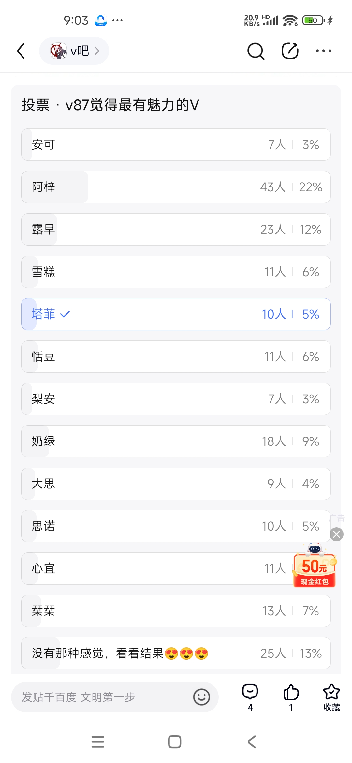The image size is (352, 763).
Task: Open the three-dot more options menu
Action: tap(324, 51)
